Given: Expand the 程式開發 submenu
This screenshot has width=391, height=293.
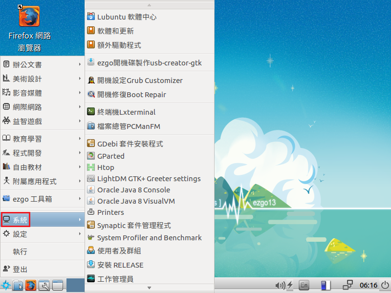Looking at the screenshot, I should (x=43, y=153).
